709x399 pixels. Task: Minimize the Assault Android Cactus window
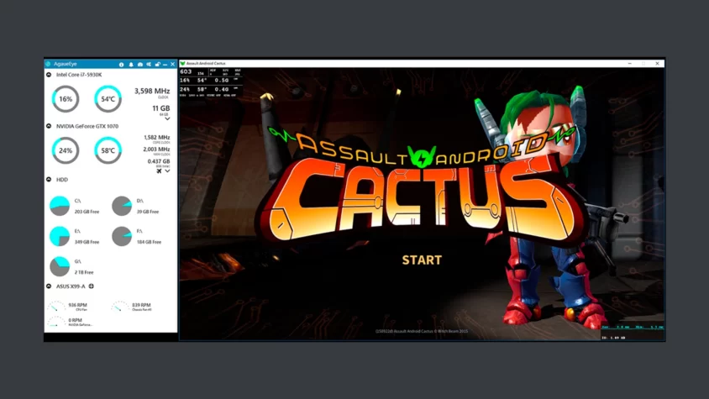[630, 64]
